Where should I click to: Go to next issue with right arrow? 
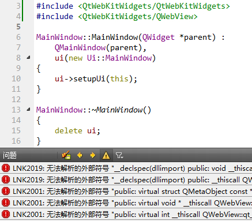point(93,155)
